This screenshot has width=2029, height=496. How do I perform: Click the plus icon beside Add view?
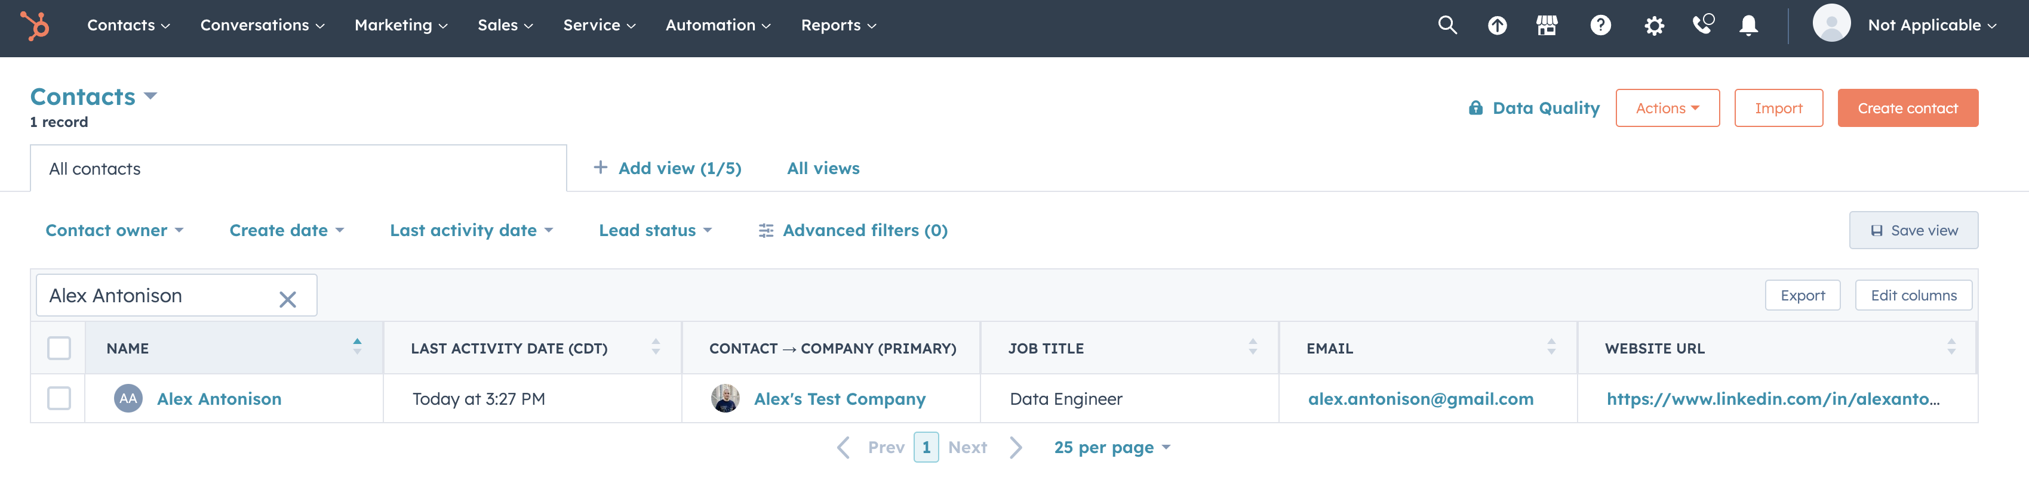click(x=600, y=168)
